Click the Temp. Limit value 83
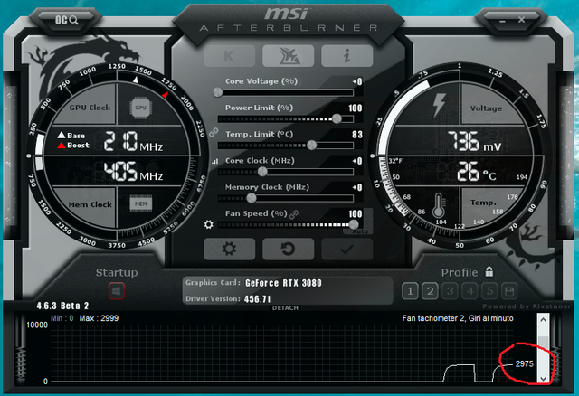The image size is (579, 396). point(357,135)
